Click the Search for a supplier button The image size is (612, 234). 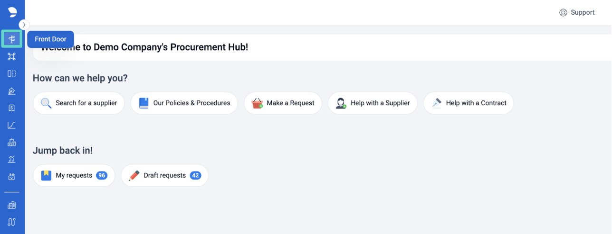(x=79, y=103)
